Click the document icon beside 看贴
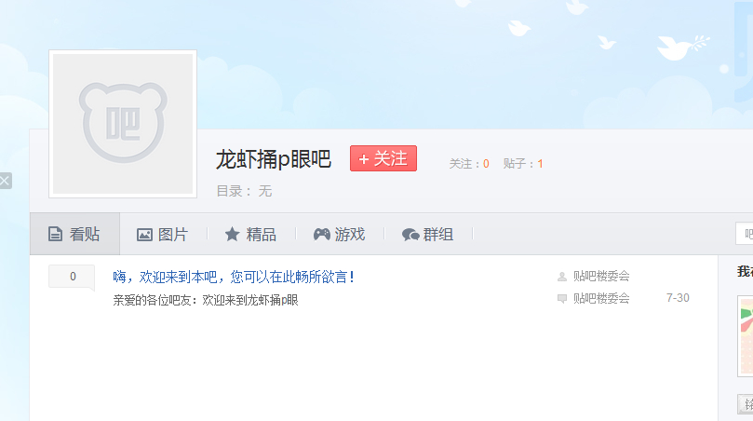This screenshot has height=421, width=753. (55, 234)
